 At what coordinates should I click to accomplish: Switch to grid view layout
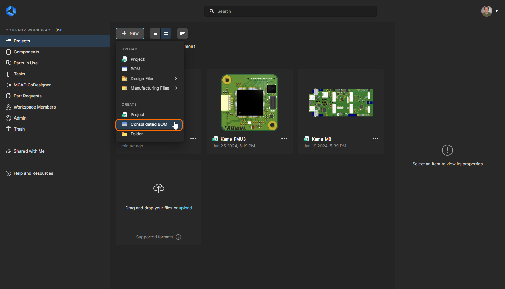166,33
